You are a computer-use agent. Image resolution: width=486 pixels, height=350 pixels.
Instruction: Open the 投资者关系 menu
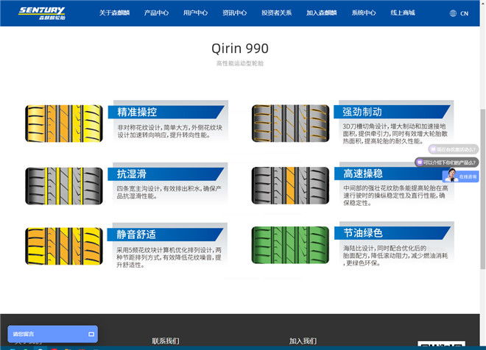[276, 13]
